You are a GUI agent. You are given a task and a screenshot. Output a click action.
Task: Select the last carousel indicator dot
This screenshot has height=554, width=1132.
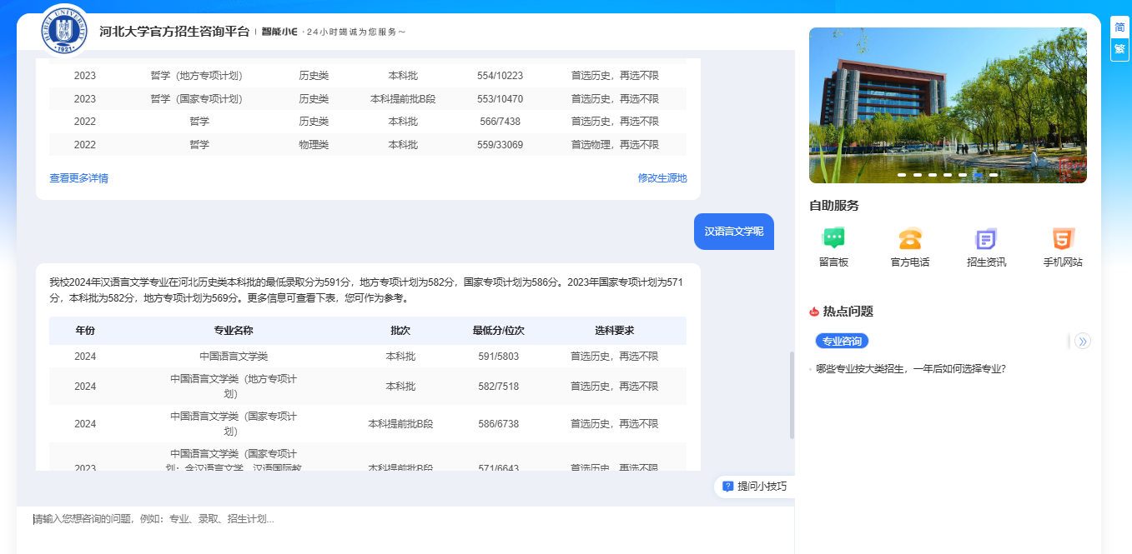click(x=994, y=175)
